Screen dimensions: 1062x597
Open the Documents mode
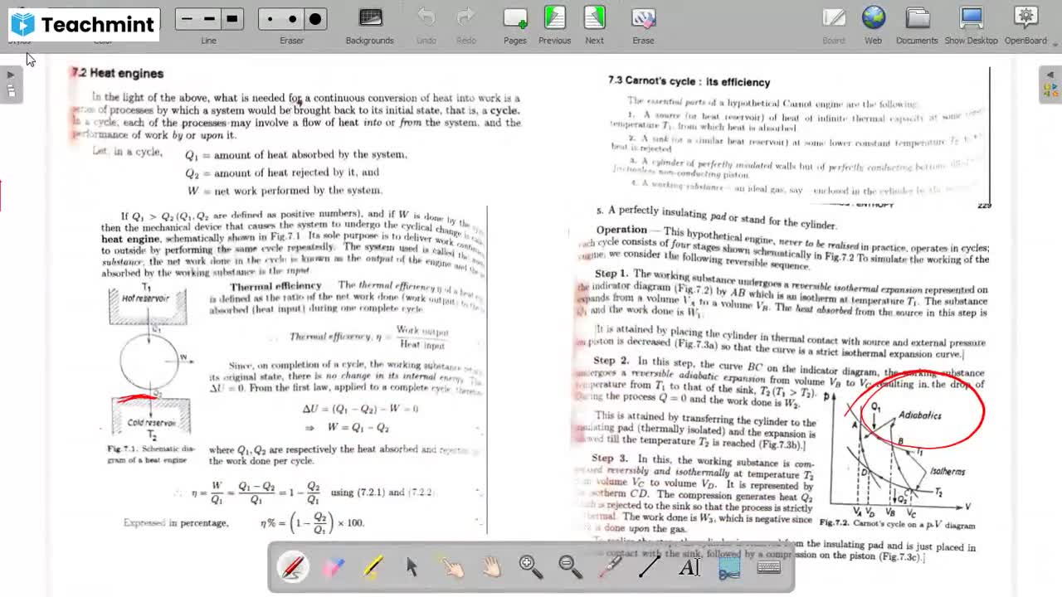917,26
